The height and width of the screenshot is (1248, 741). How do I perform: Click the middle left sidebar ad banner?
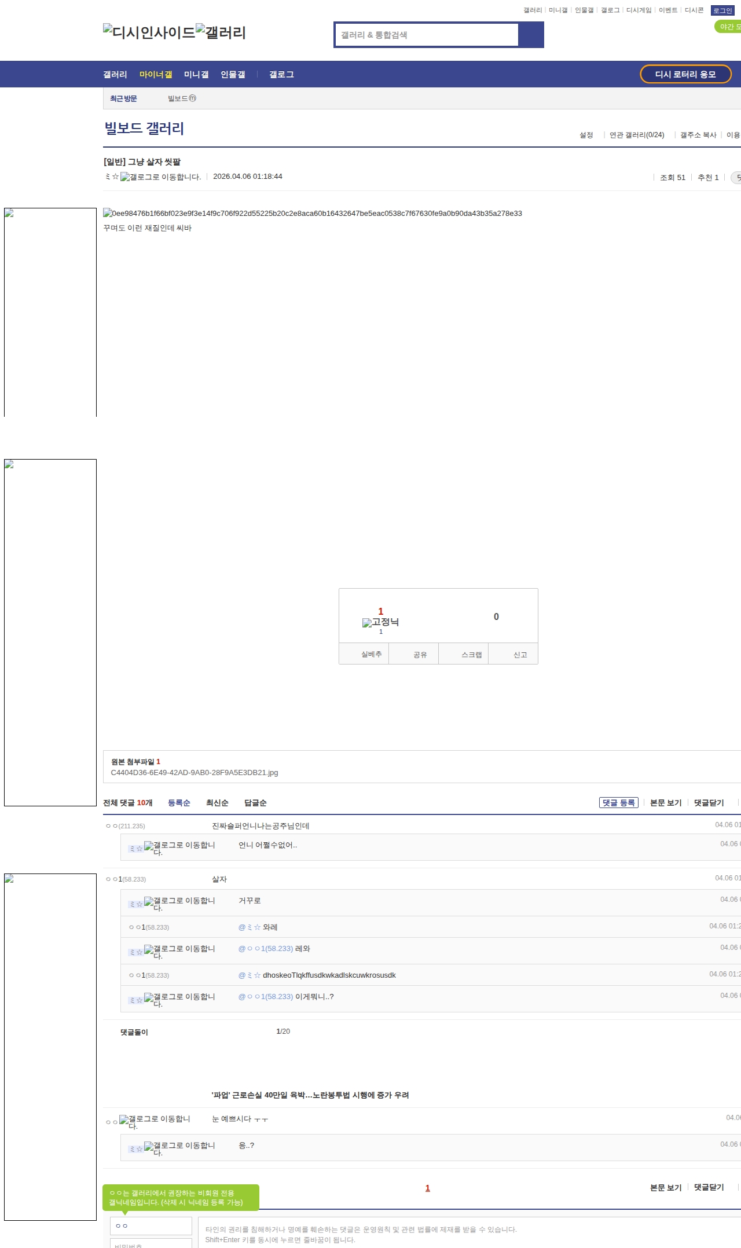50,633
